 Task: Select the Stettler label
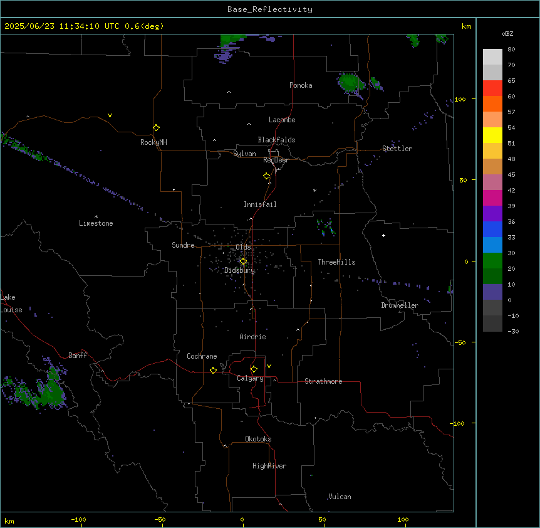(x=397, y=149)
